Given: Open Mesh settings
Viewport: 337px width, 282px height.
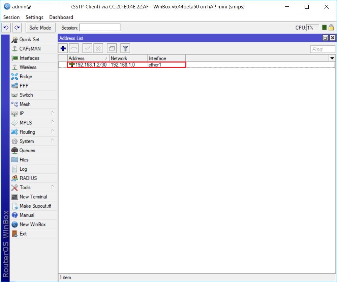Looking at the screenshot, I should tap(34, 104).
